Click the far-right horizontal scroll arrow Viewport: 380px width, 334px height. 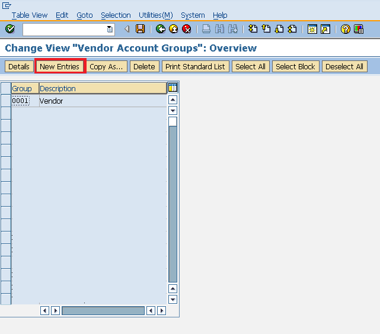click(162, 310)
